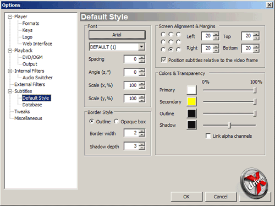Select Default Style in the tree
The image size is (275, 206).
[x=36, y=98]
